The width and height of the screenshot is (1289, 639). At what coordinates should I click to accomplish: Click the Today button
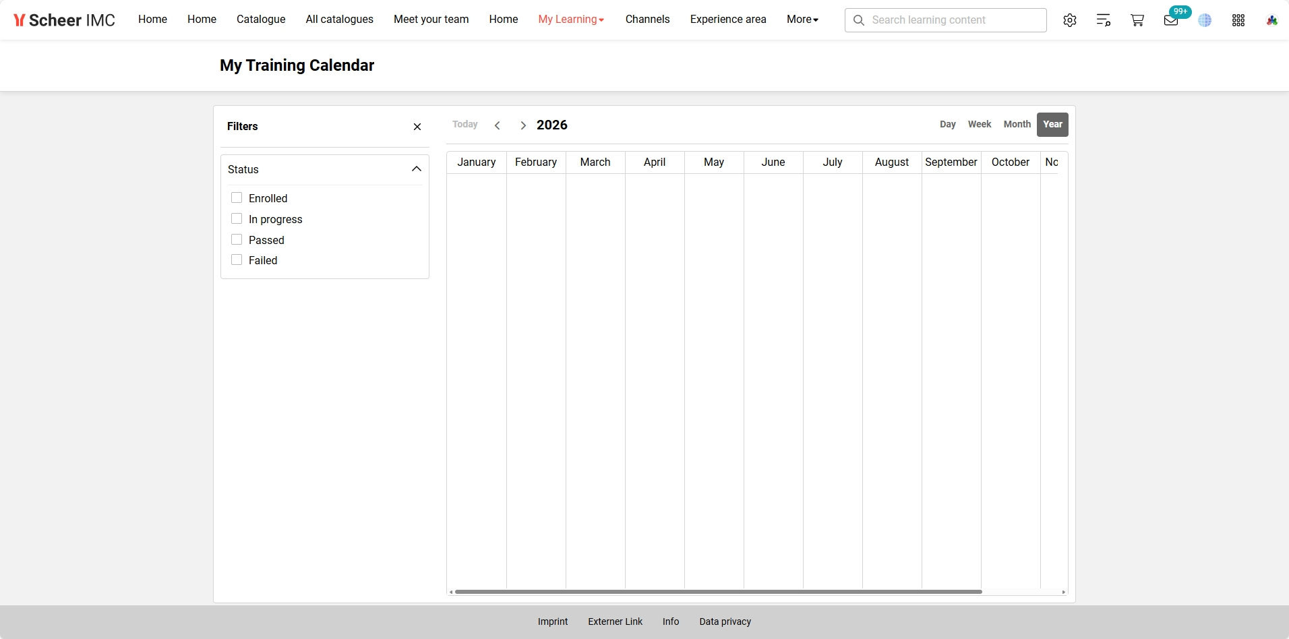tap(464, 125)
